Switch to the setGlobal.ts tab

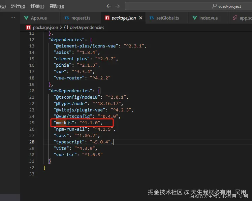click(x=166, y=18)
